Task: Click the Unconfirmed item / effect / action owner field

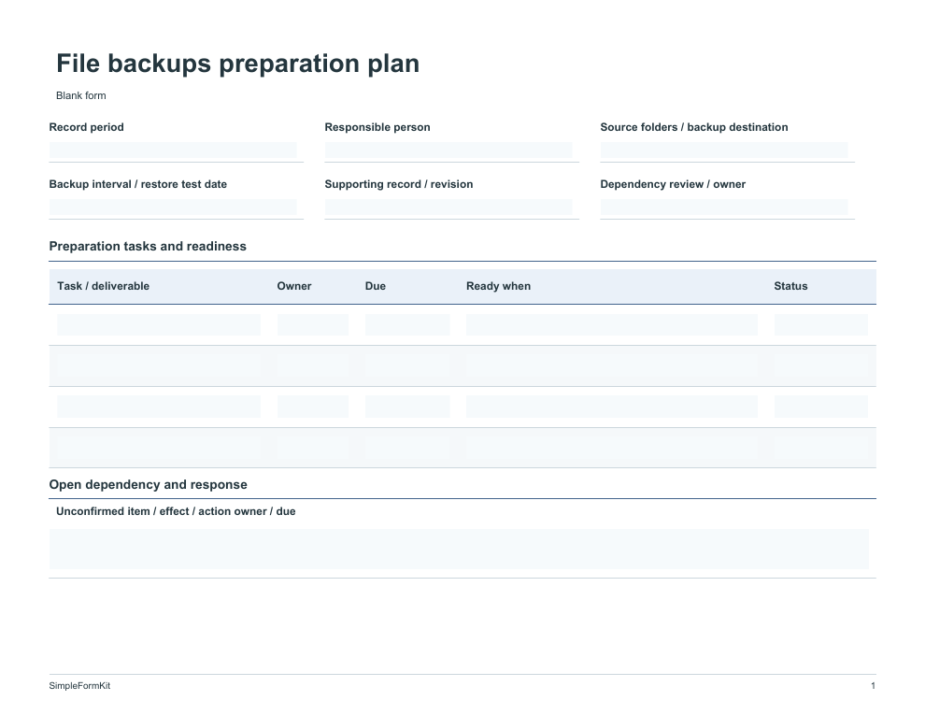Action: coord(459,550)
